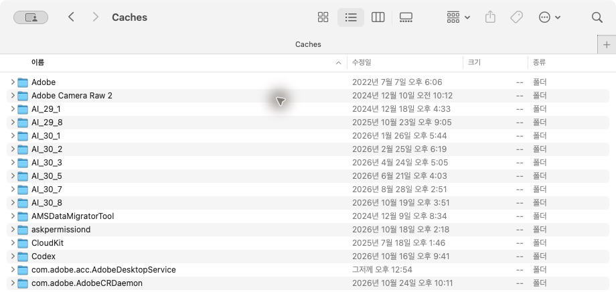Click the date 그저께 오후 12:54
Screen dimensions: 616x292
(382, 270)
